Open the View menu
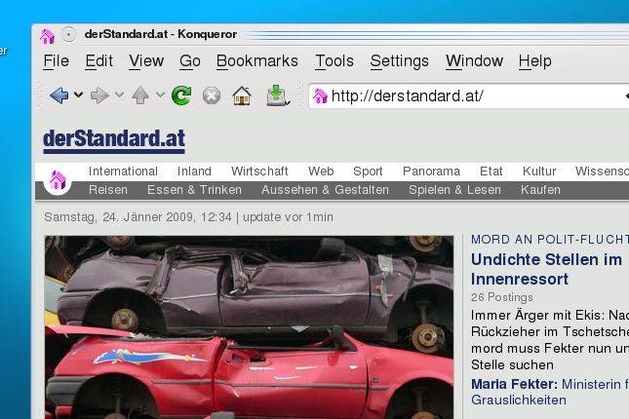The width and height of the screenshot is (629, 419). tap(146, 61)
